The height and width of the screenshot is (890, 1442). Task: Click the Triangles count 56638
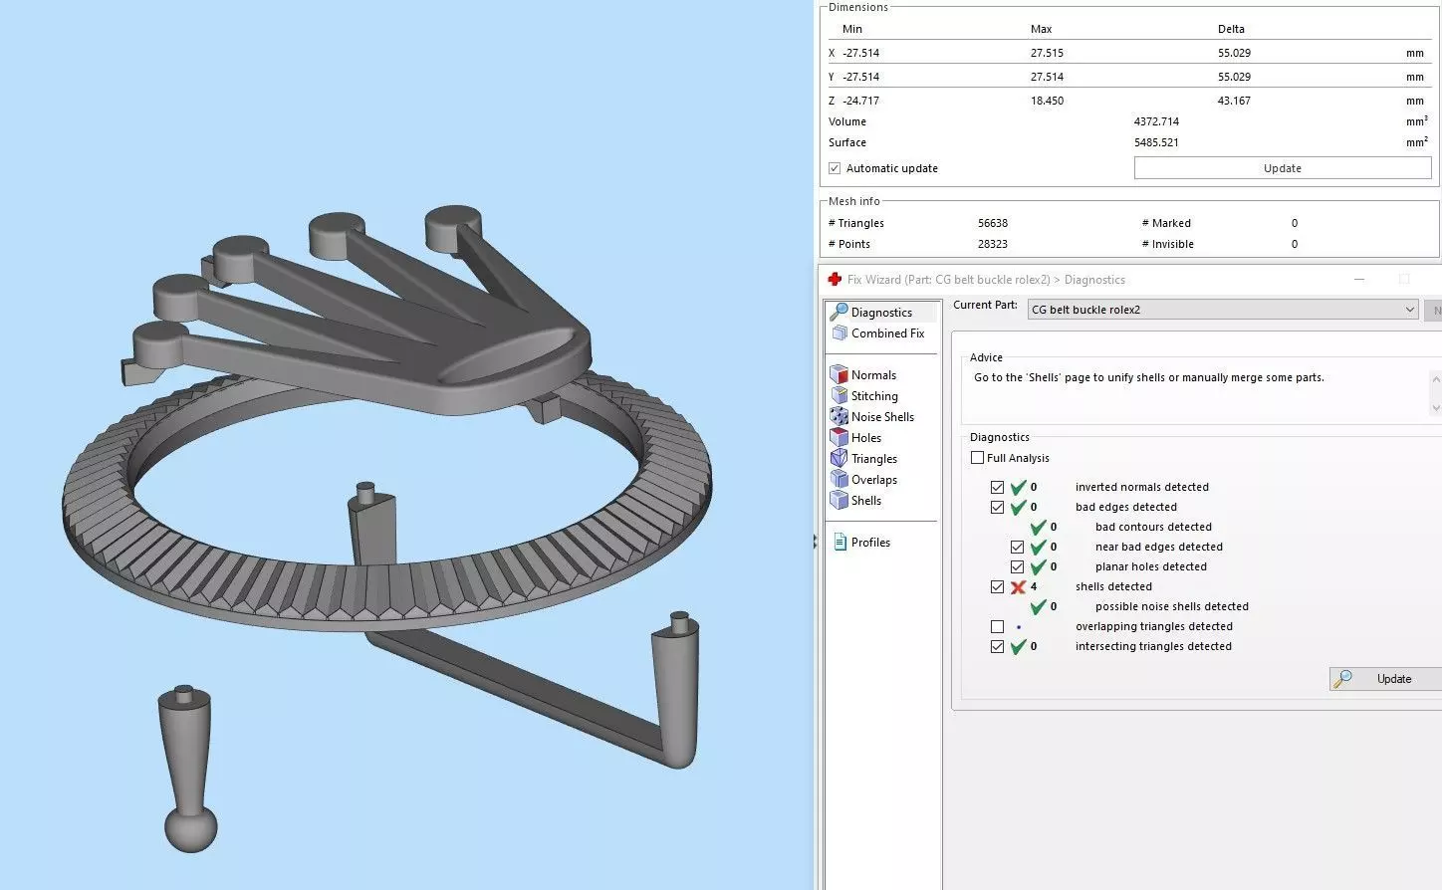(993, 223)
